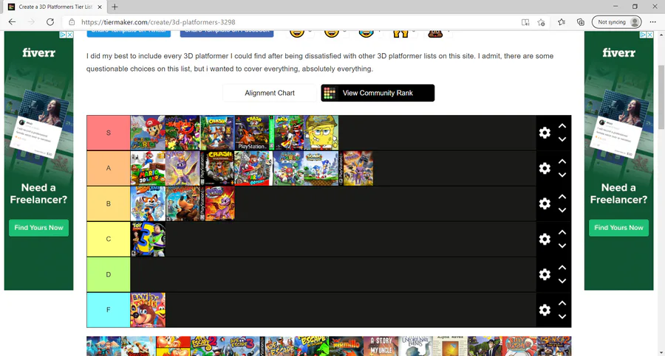The height and width of the screenshot is (356, 665).
Task: Add page to favorites star-plus icon
Action: pyautogui.click(x=541, y=22)
